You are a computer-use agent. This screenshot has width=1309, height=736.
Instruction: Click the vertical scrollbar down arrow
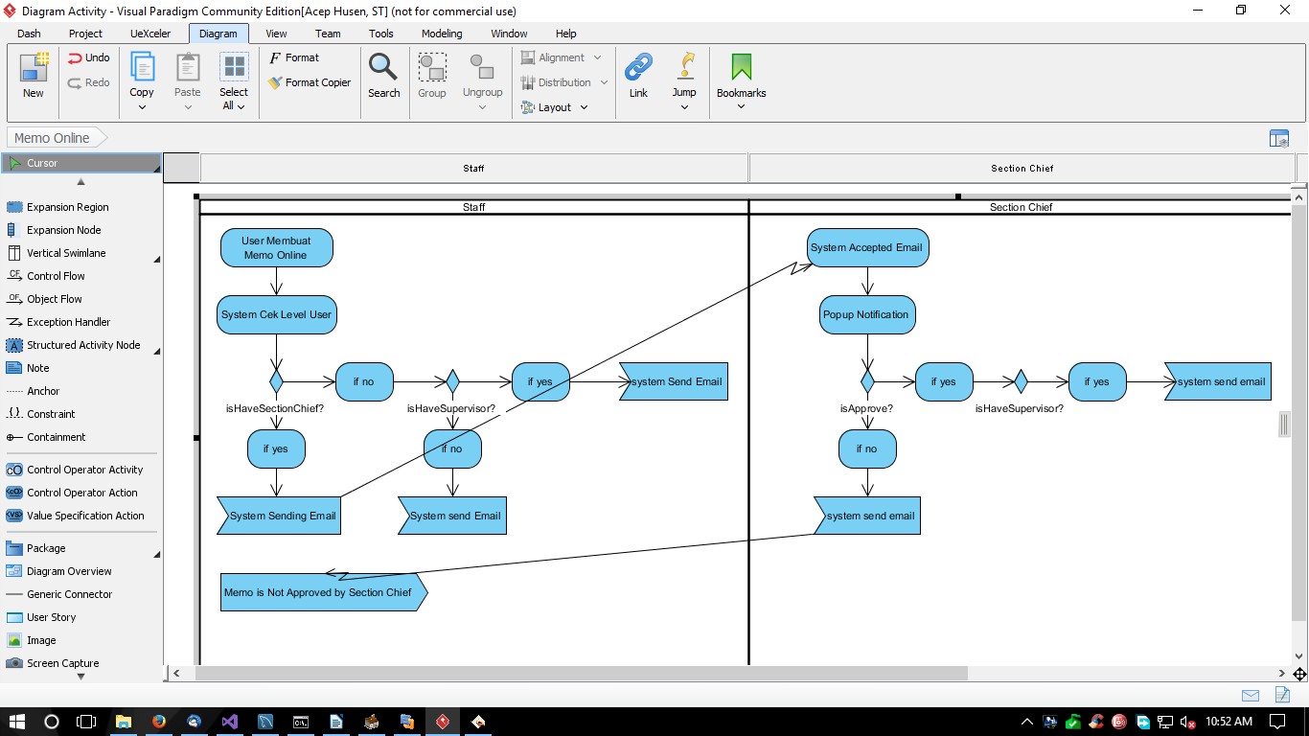1299,656
